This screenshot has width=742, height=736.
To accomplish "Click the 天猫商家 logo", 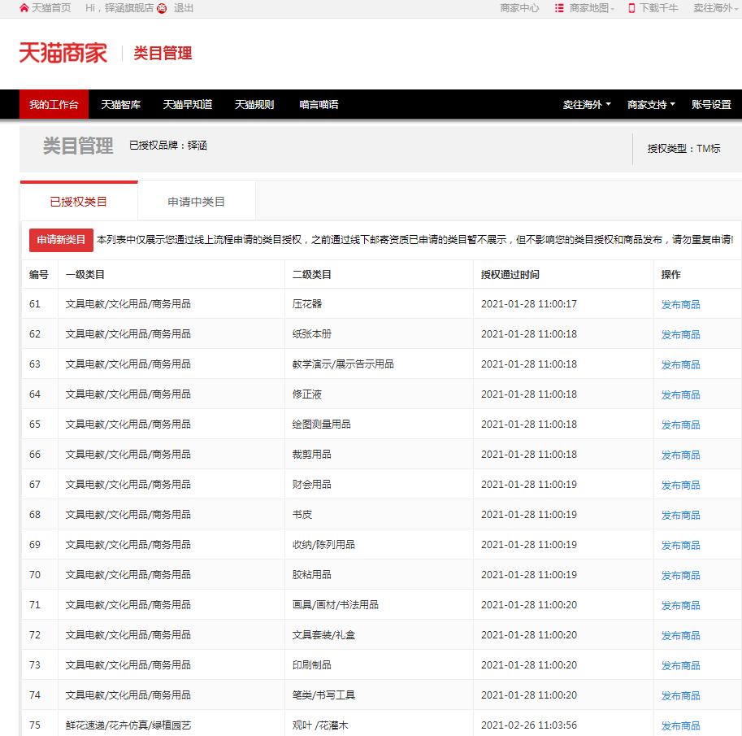I will click(63, 53).
